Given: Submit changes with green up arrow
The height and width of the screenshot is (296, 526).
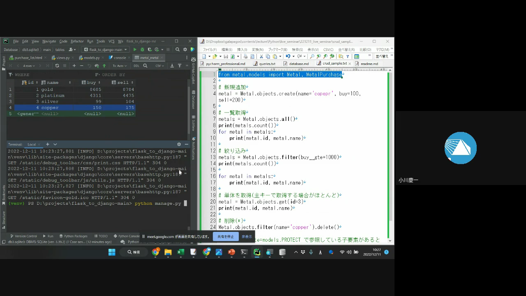Looking at the screenshot, I should 104,66.
